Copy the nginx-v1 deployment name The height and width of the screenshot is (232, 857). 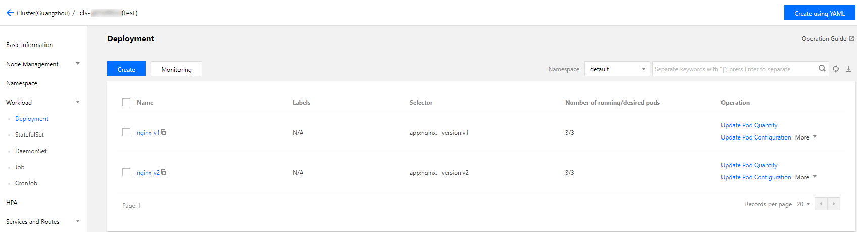pos(164,133)
